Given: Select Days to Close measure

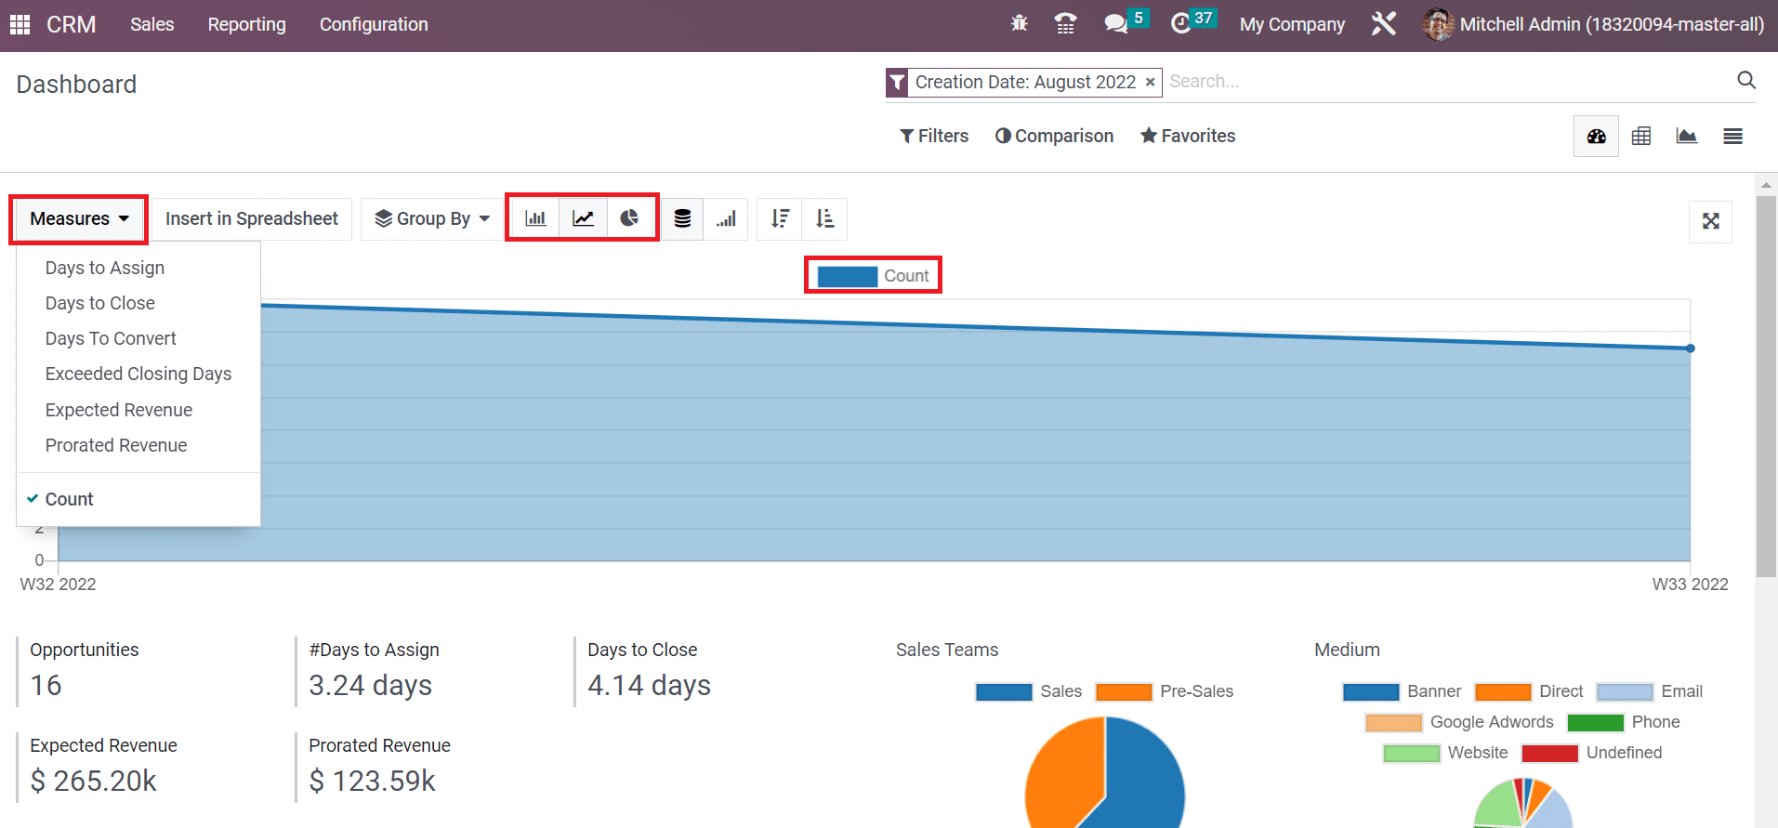Looking at the screenshot, I should [x=100, y=303].
